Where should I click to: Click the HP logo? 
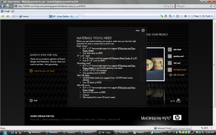(177, 117)
